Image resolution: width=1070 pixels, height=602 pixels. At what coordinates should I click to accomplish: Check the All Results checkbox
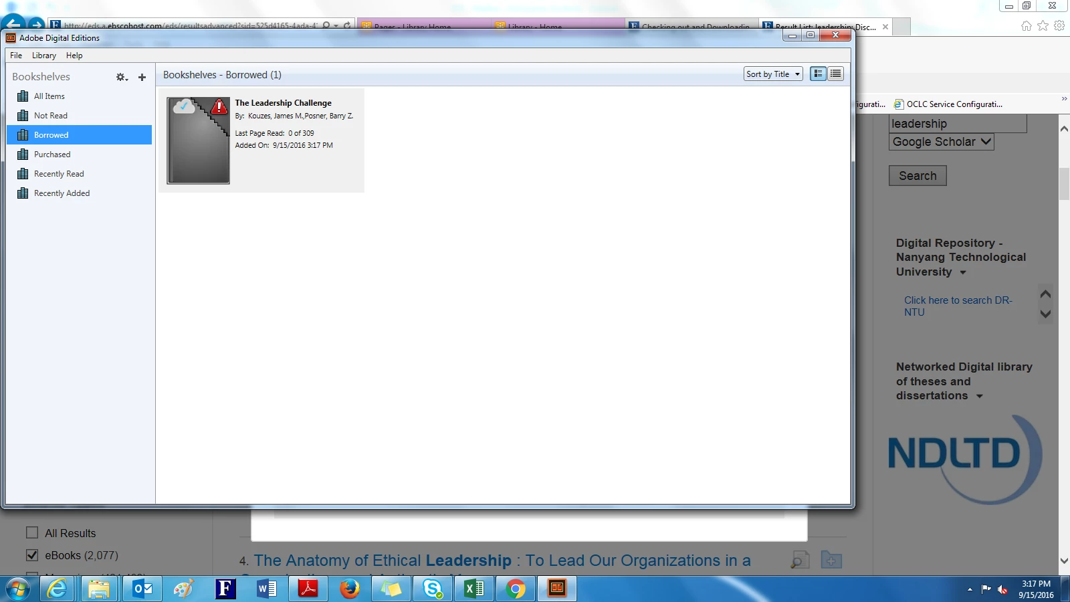pos(32,532)
